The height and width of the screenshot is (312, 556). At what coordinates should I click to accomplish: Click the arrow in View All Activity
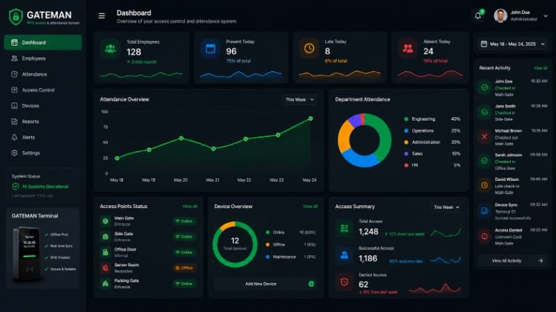pos(541,261)
